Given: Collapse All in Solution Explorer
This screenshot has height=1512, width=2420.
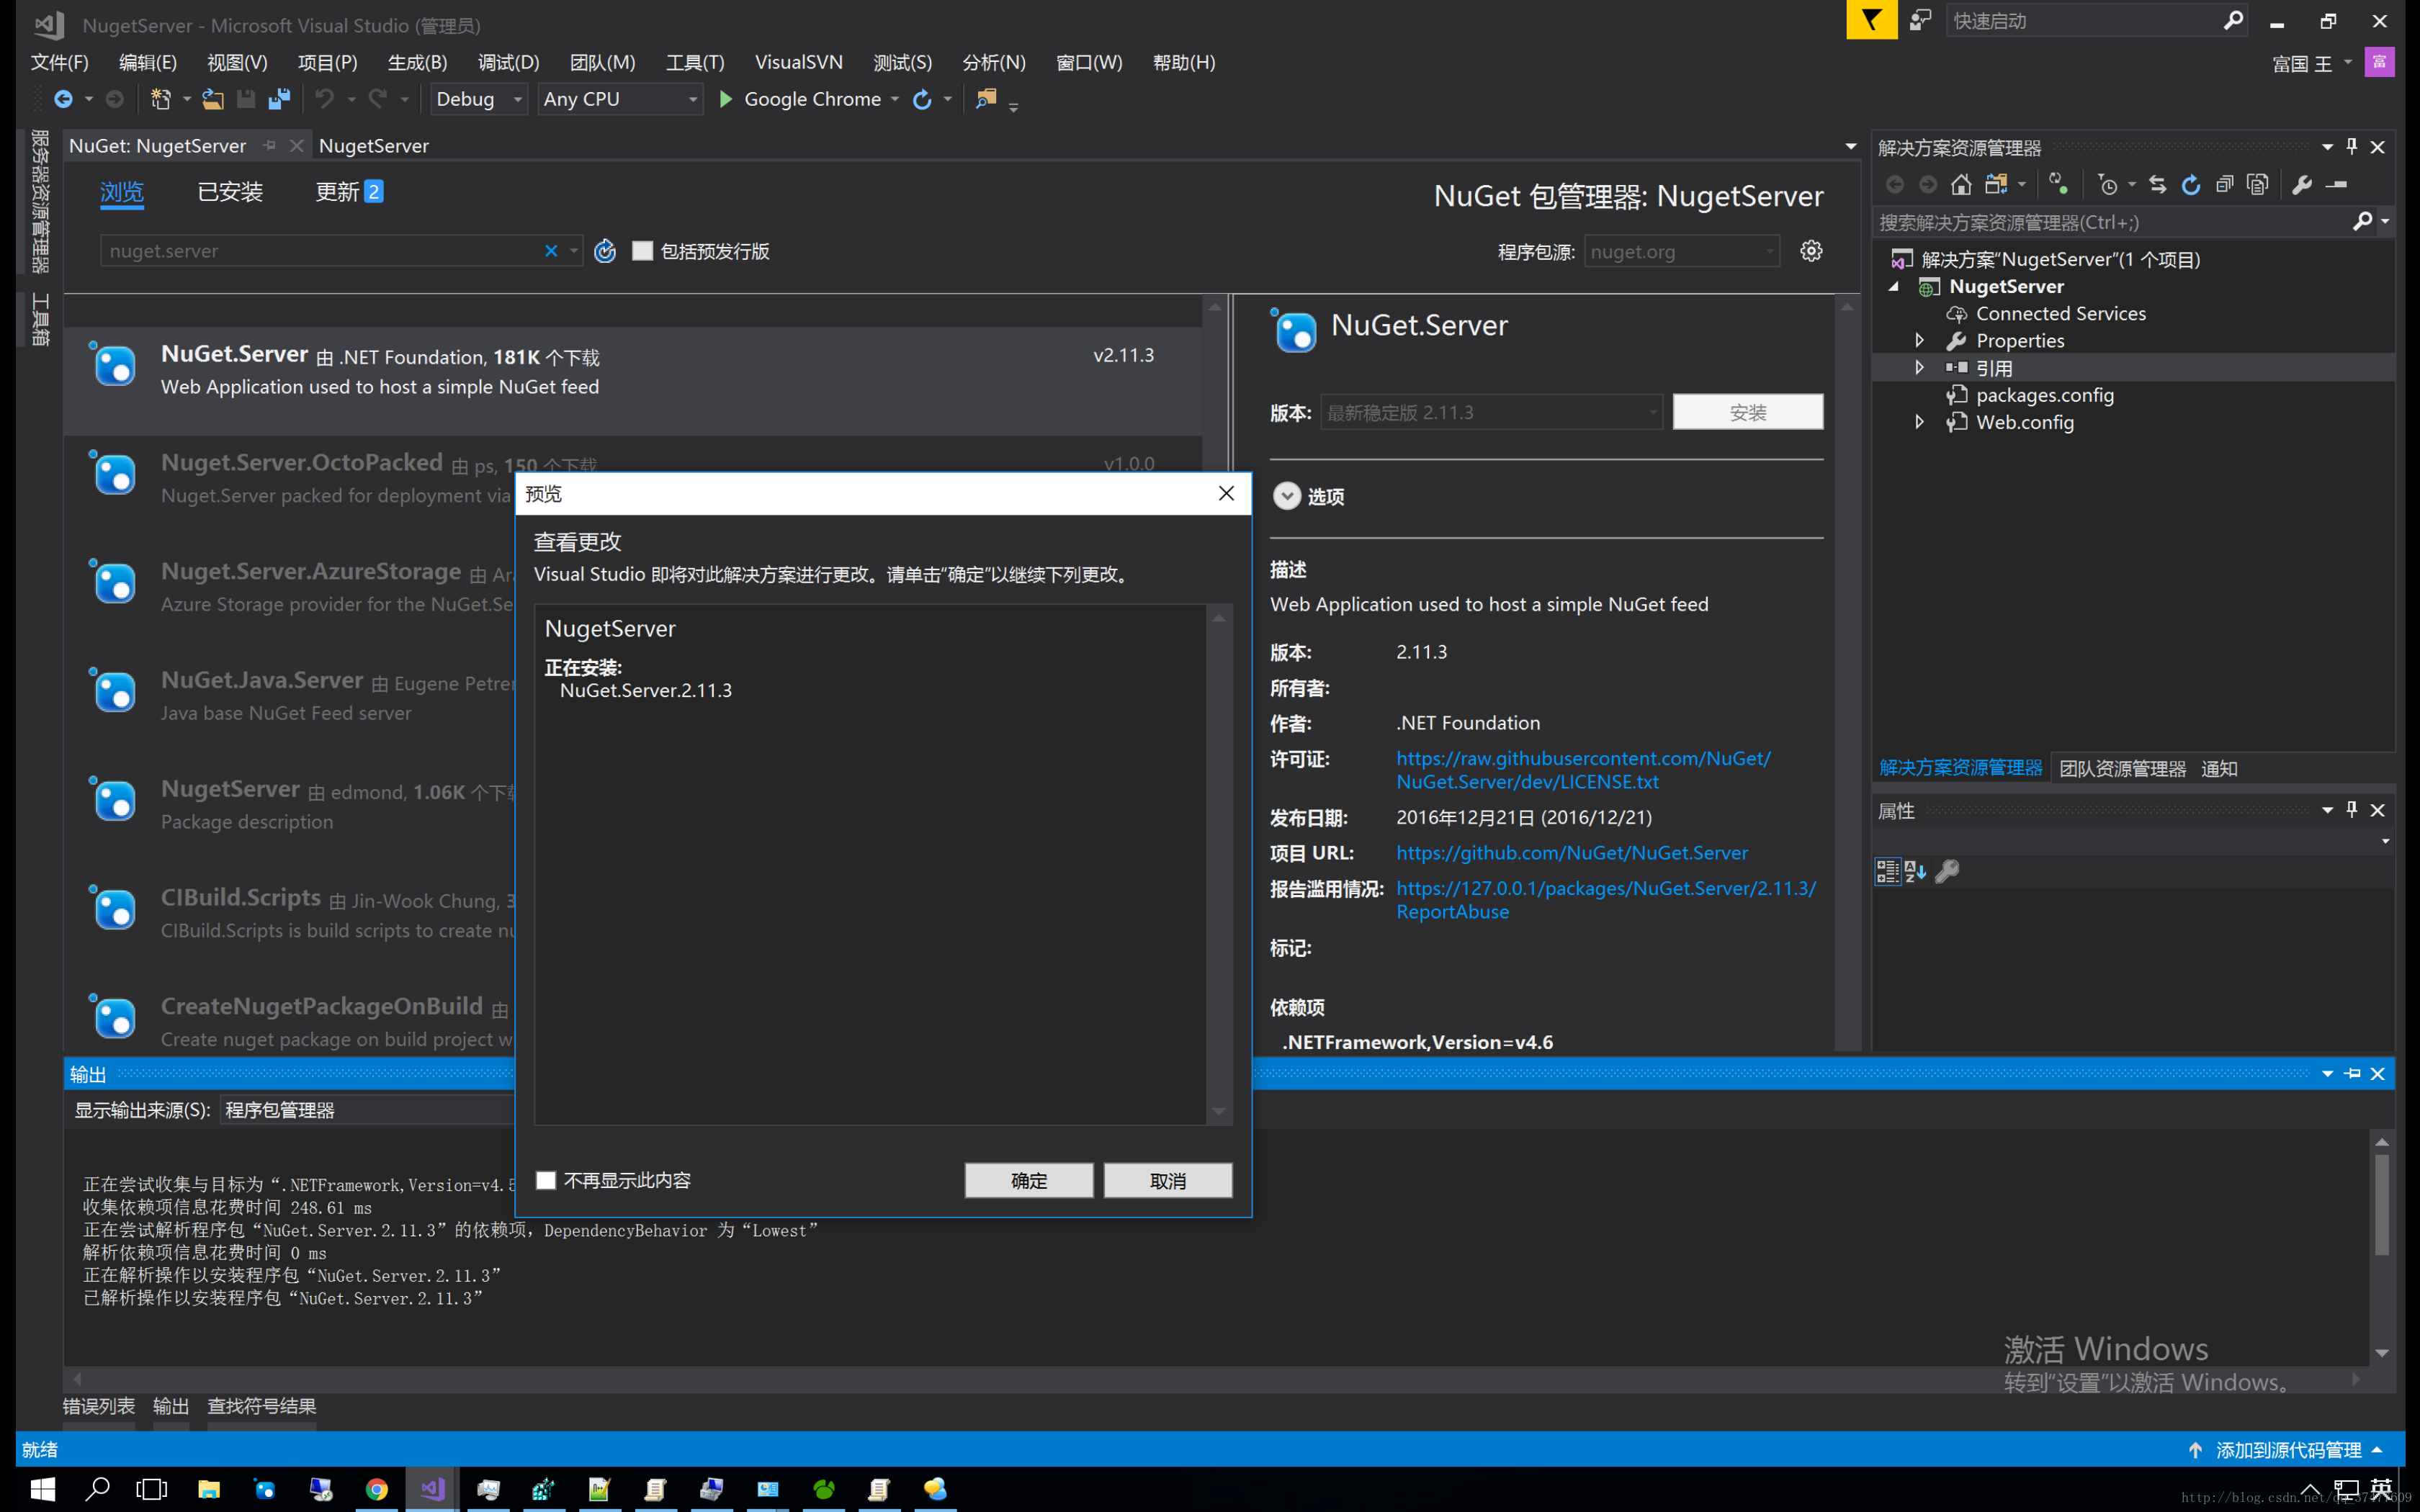Looking at the screenshot, I should tap(2224, 184).
